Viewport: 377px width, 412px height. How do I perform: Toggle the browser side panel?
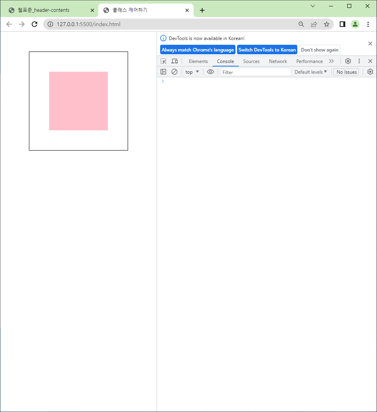342,24
